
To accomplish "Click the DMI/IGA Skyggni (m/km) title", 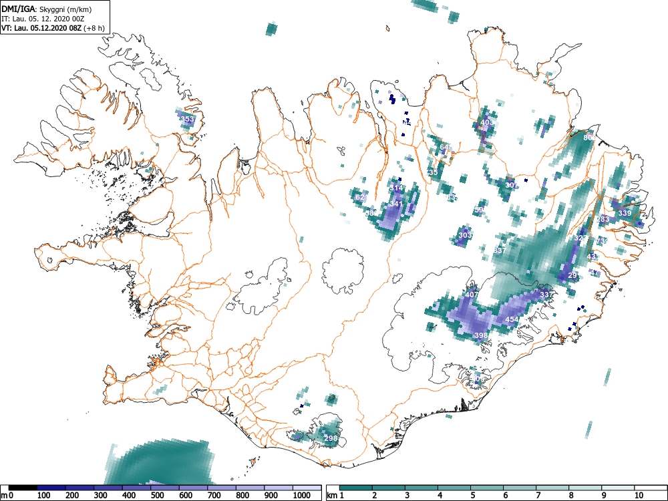I will tap(47, 9).
